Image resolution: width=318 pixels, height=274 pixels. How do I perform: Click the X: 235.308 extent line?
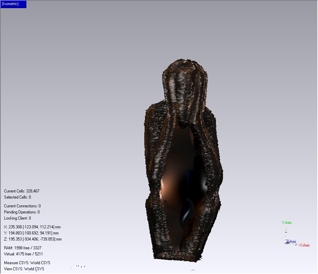32,227
